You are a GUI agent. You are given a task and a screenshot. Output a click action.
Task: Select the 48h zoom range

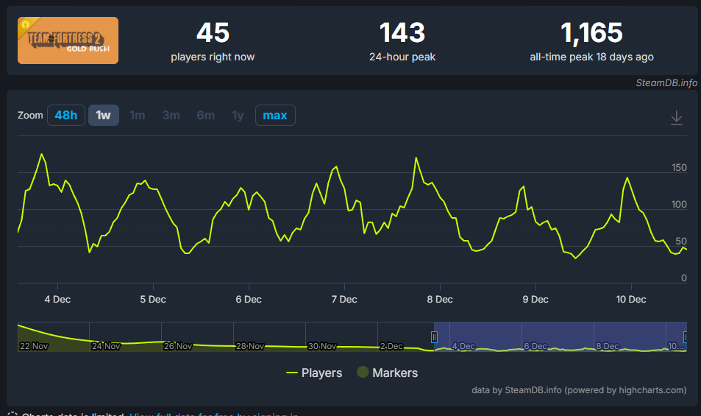66,116
